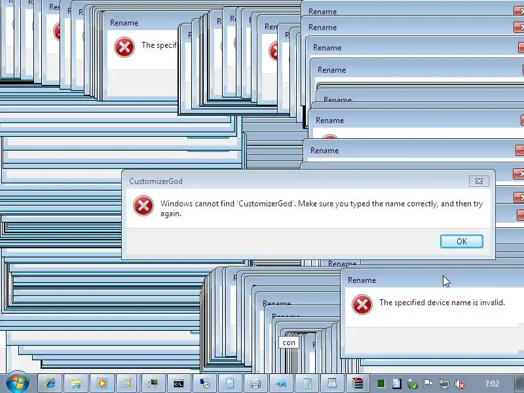
Task: Click OK in the CustomizerGod error dialog
Action: click(x=462, y=241)
